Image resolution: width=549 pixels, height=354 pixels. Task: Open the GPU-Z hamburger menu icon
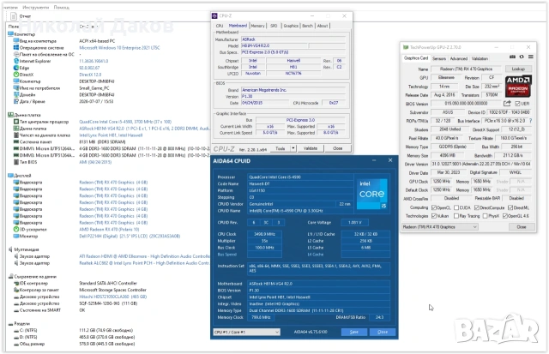pos(531,57)
